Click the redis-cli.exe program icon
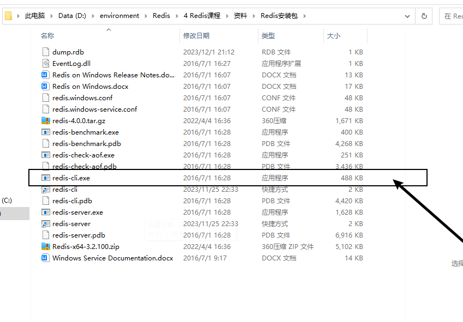This screenshot has width=463, height=322. (x=46, y=178)
